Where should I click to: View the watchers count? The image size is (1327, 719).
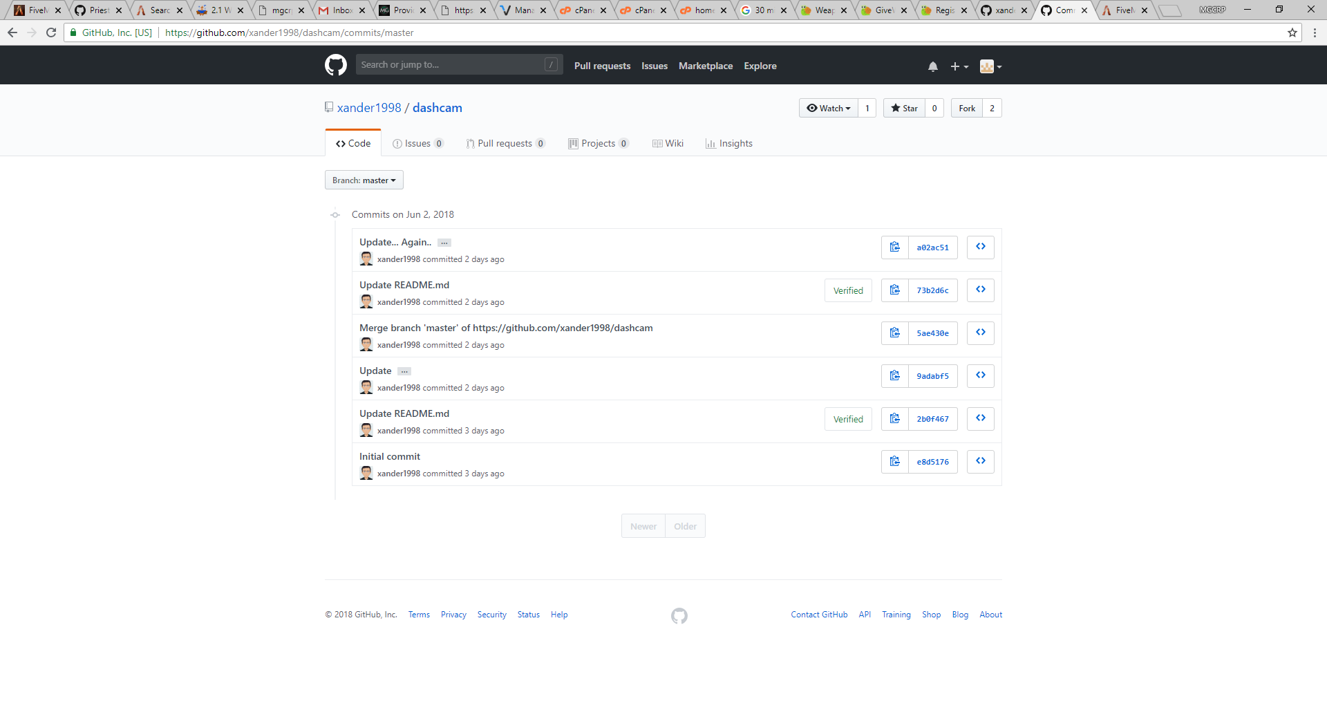point(867,109)
